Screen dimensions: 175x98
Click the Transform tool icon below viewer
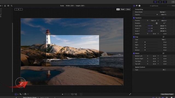16,94
